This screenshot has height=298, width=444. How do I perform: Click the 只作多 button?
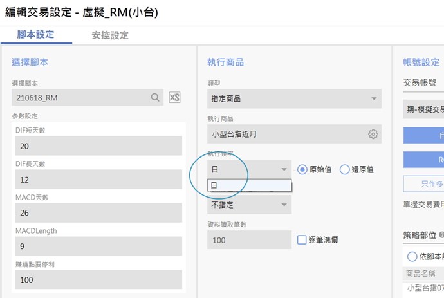tap(423, 184)
